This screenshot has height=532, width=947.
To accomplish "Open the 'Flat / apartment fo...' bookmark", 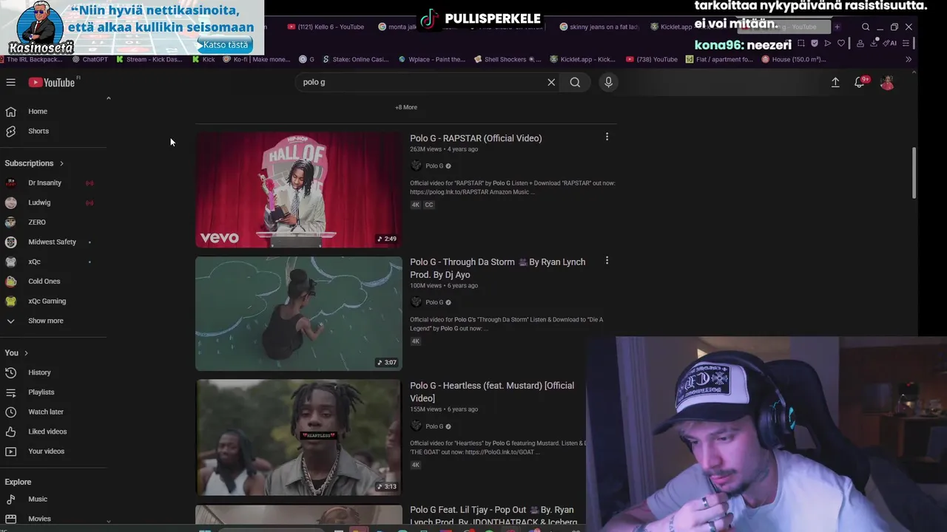I will pyautogui.click(x=719, y=59).
